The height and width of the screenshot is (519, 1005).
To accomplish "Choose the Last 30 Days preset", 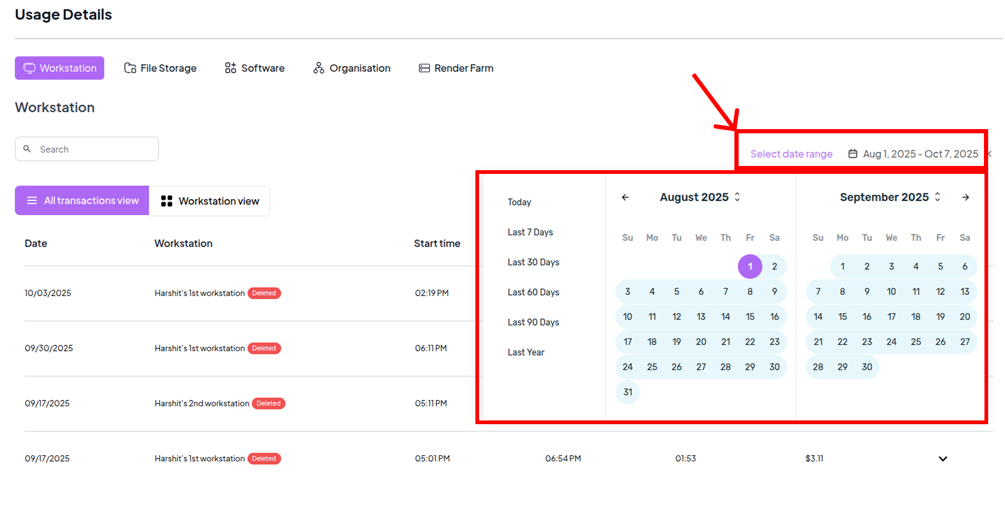I will tap(533, 262).
